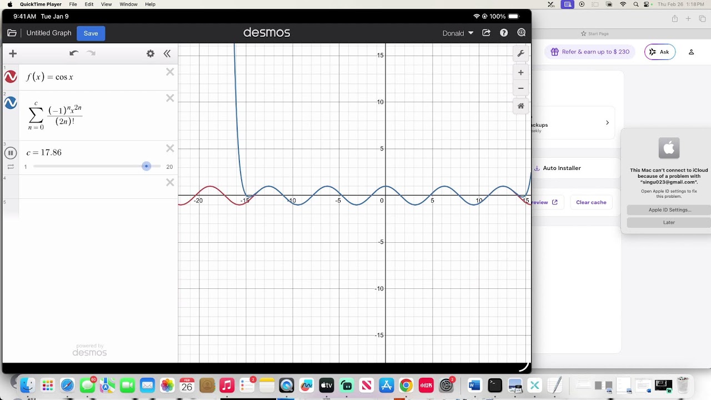Open Music app from the Dock
Viewport: 711px width, 400px height.
pyautogui.click(x=227, y=385)
